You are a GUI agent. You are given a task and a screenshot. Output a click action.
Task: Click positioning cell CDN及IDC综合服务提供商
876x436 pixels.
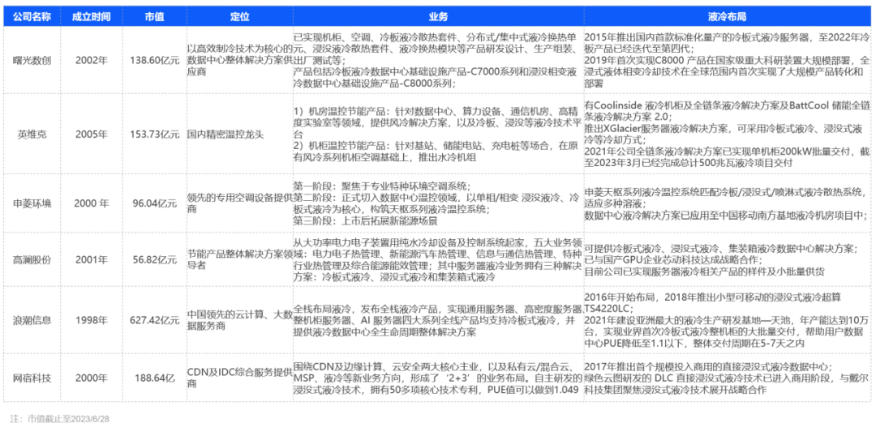tap(239, 378)
